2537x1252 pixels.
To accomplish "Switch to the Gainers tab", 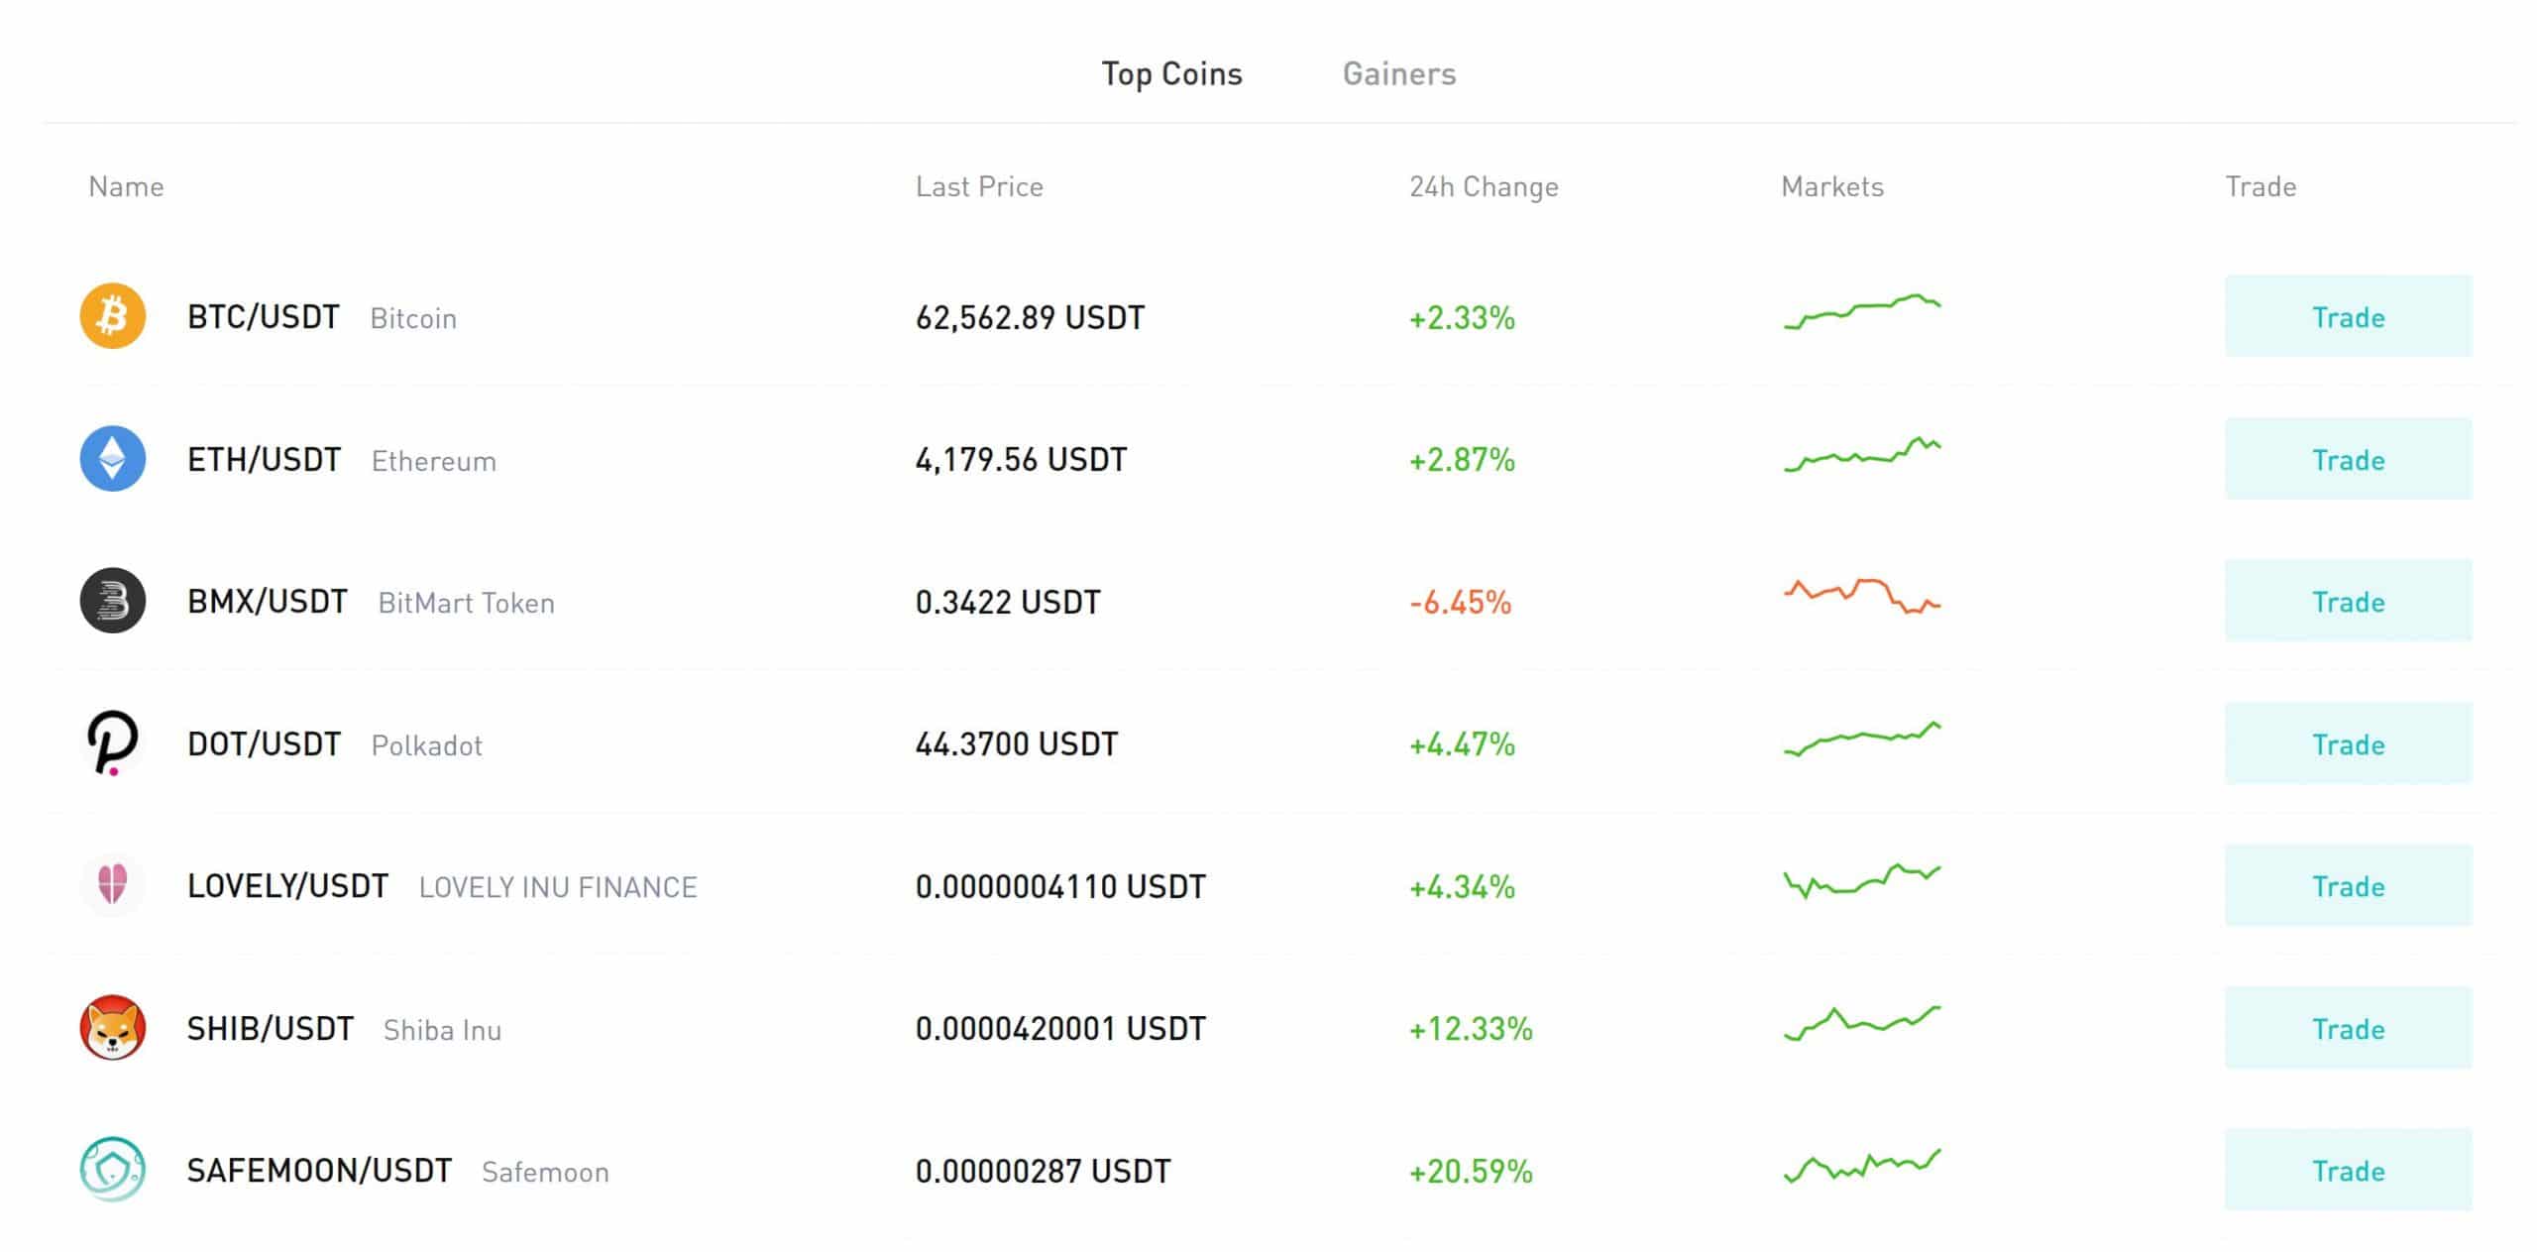I will point(1398,74).
